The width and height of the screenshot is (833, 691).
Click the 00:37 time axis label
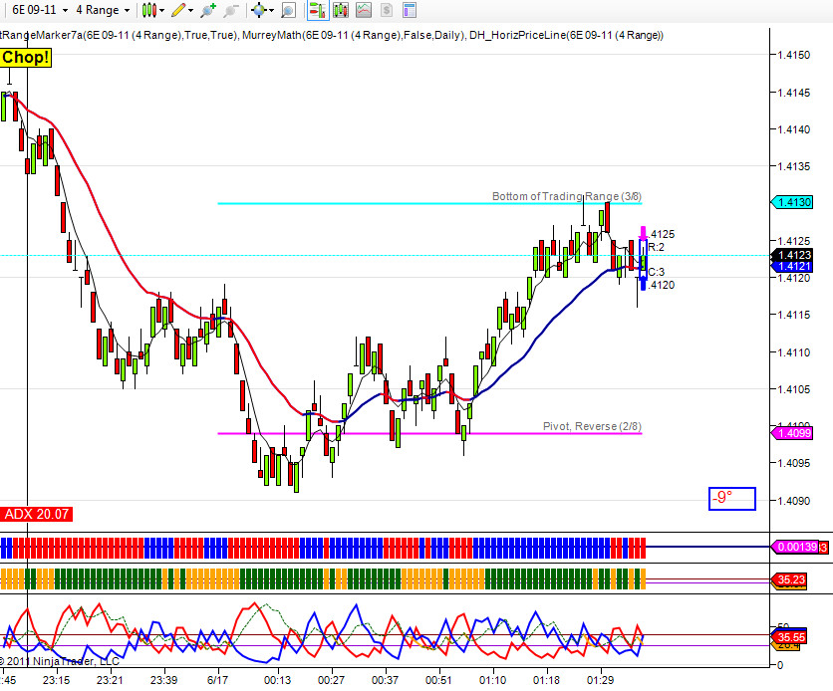tap(385, 680)
